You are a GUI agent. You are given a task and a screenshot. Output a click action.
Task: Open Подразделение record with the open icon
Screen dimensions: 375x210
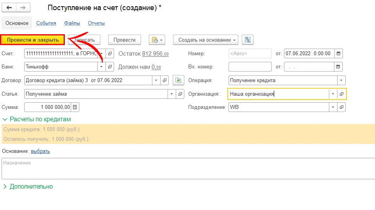tap(341, 107)
